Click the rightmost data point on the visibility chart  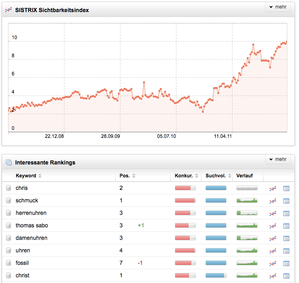point(286,42)
